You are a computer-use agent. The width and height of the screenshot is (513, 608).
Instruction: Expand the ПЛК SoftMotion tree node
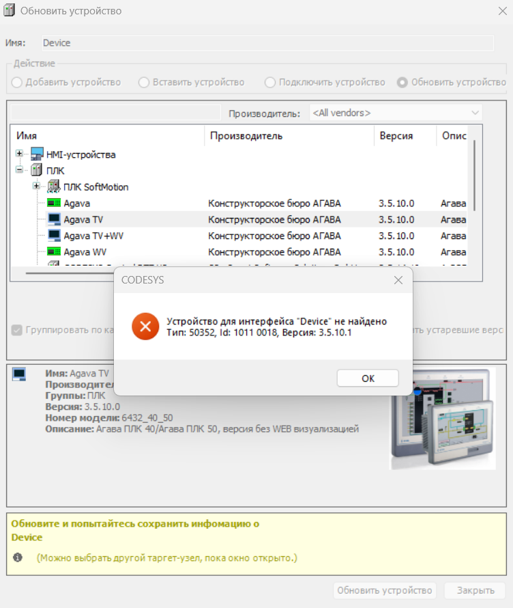pyautogui.click(x=37, y=186)
